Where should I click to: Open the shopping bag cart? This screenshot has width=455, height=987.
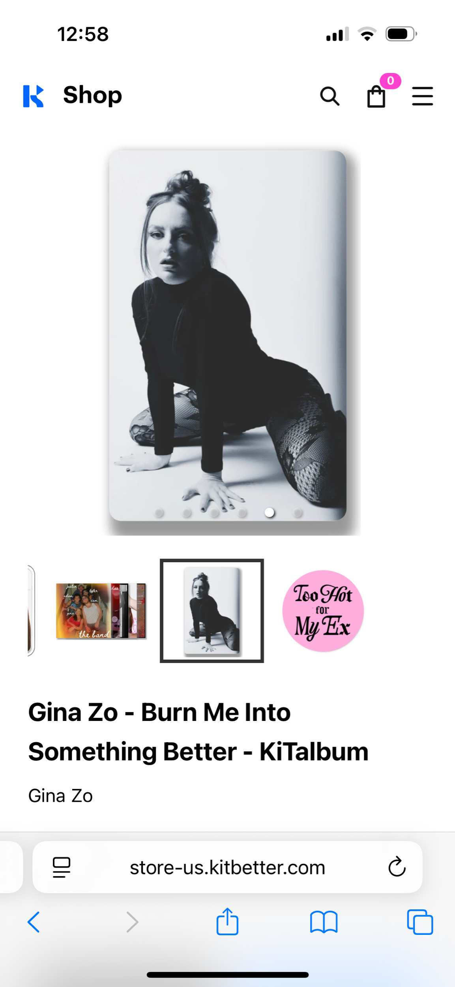[x=376, y=96]
